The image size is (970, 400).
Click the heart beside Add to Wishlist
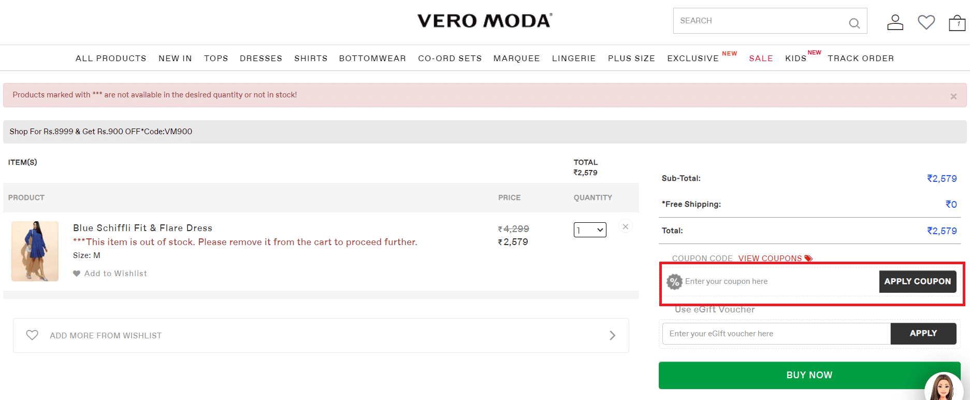pos(77,274)
